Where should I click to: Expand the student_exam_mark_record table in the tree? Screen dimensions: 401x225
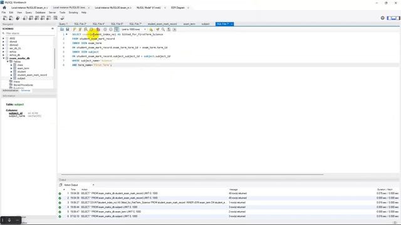point(11,75)
